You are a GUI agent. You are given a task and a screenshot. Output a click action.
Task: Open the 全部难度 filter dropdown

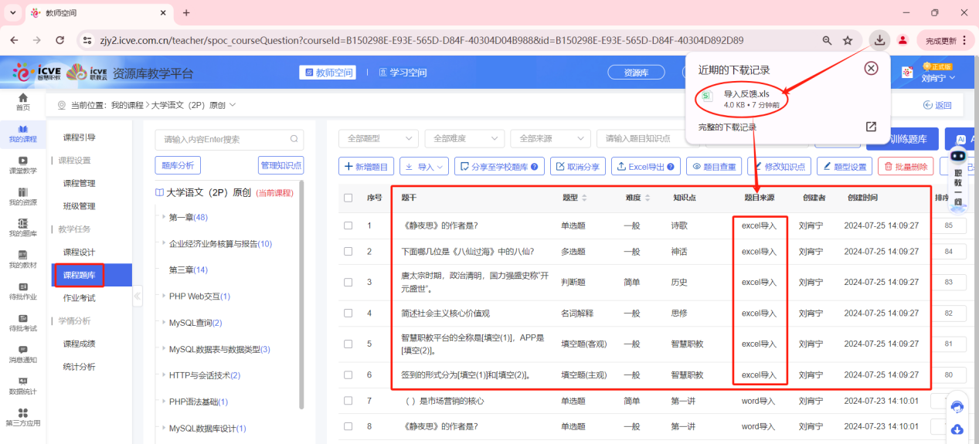[x=464, y=138]
